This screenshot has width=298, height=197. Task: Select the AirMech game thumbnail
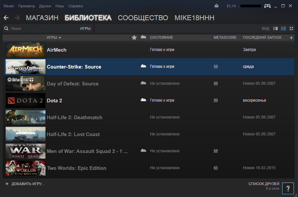[x=26, y=50]
